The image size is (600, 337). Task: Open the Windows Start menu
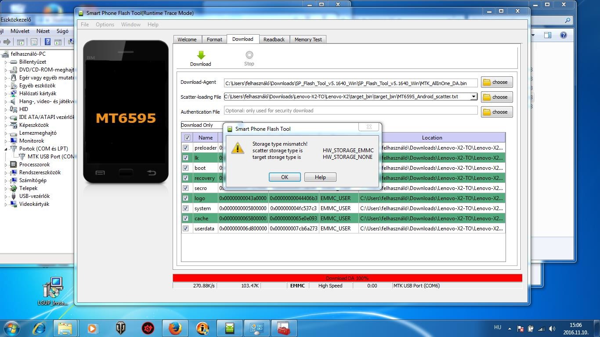(12, 328)
